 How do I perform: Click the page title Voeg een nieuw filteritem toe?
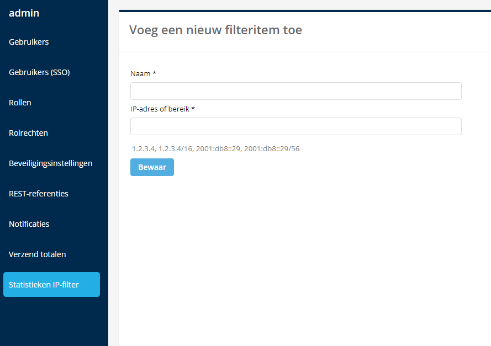tap(215, 30)
